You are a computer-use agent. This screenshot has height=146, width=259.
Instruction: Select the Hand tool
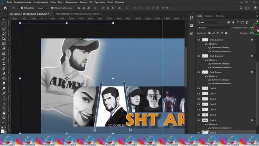pos(4,113)
